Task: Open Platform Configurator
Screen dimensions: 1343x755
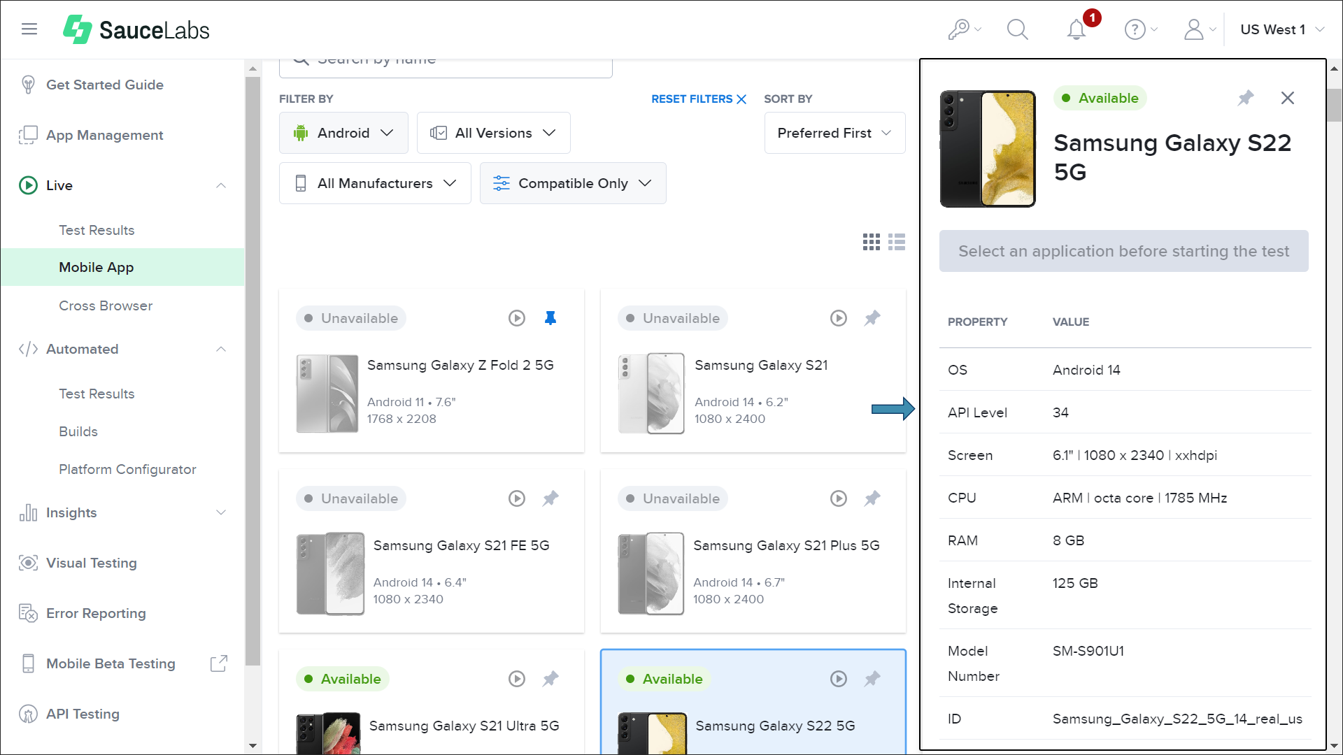Action: coord(127,469)
